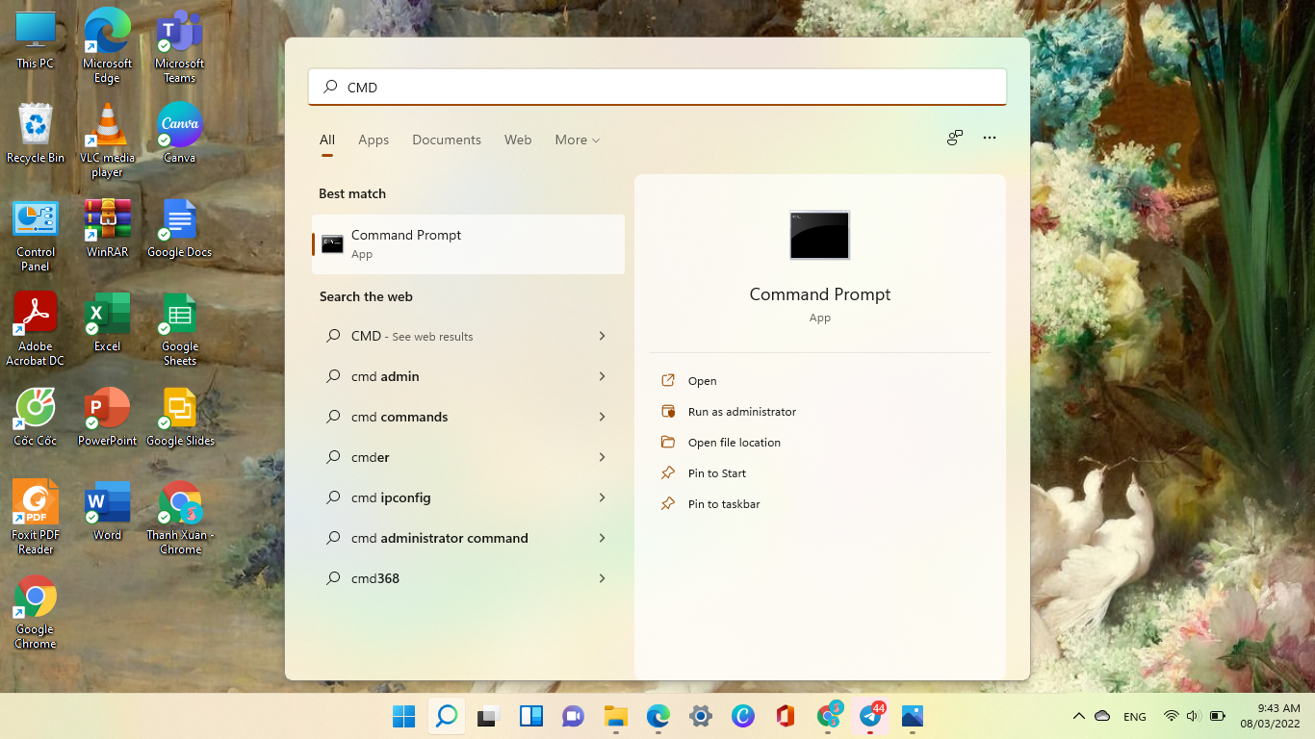Switch to the Apps search tab
The image size is (1315, 739).
point(374,140)
